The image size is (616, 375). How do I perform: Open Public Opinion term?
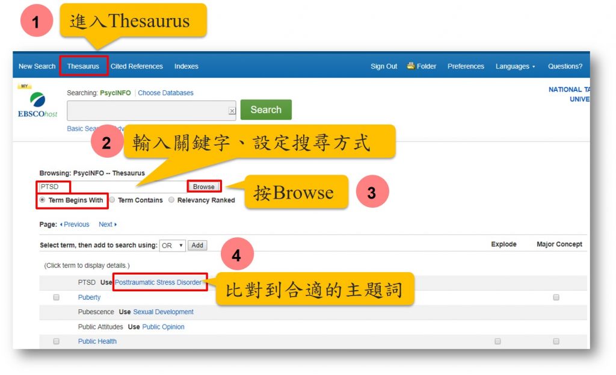point(163,327)
